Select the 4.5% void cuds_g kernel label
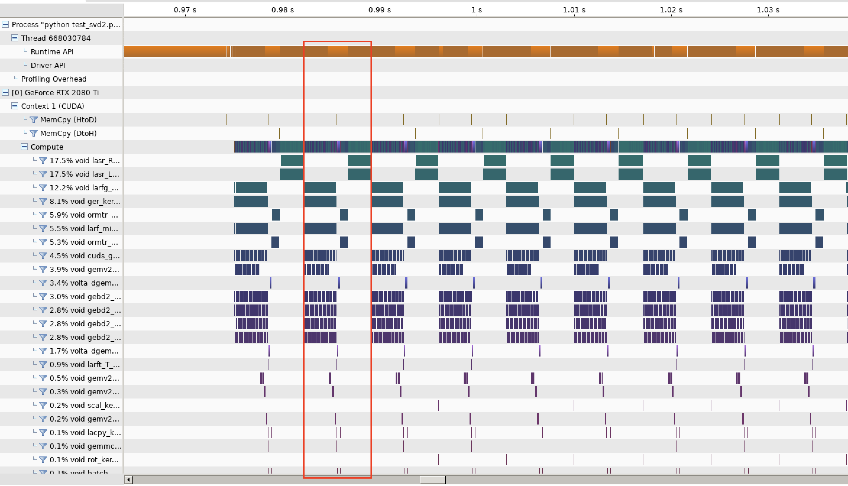Image resolution: width=848 pixels, height=486 pixels. tap(85, 256)
